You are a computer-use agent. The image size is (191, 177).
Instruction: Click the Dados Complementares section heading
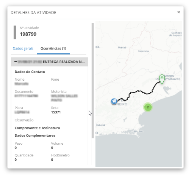point(35,136)
